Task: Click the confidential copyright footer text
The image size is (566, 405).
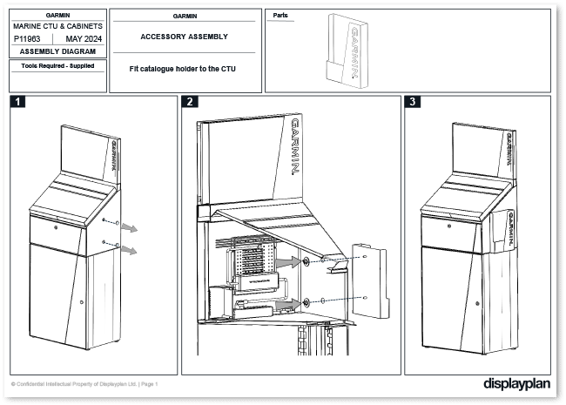Action: coord(84,384)
